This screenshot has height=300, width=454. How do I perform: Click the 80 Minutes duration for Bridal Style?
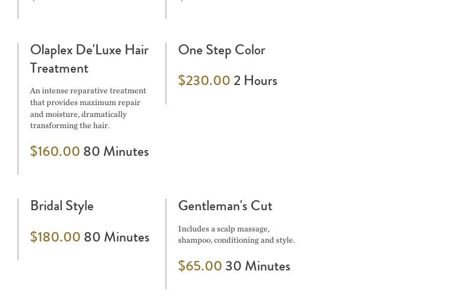tap(116, 237)
